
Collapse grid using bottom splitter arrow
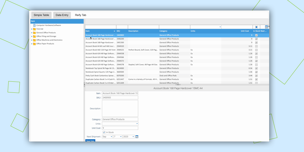coord(178,85)
